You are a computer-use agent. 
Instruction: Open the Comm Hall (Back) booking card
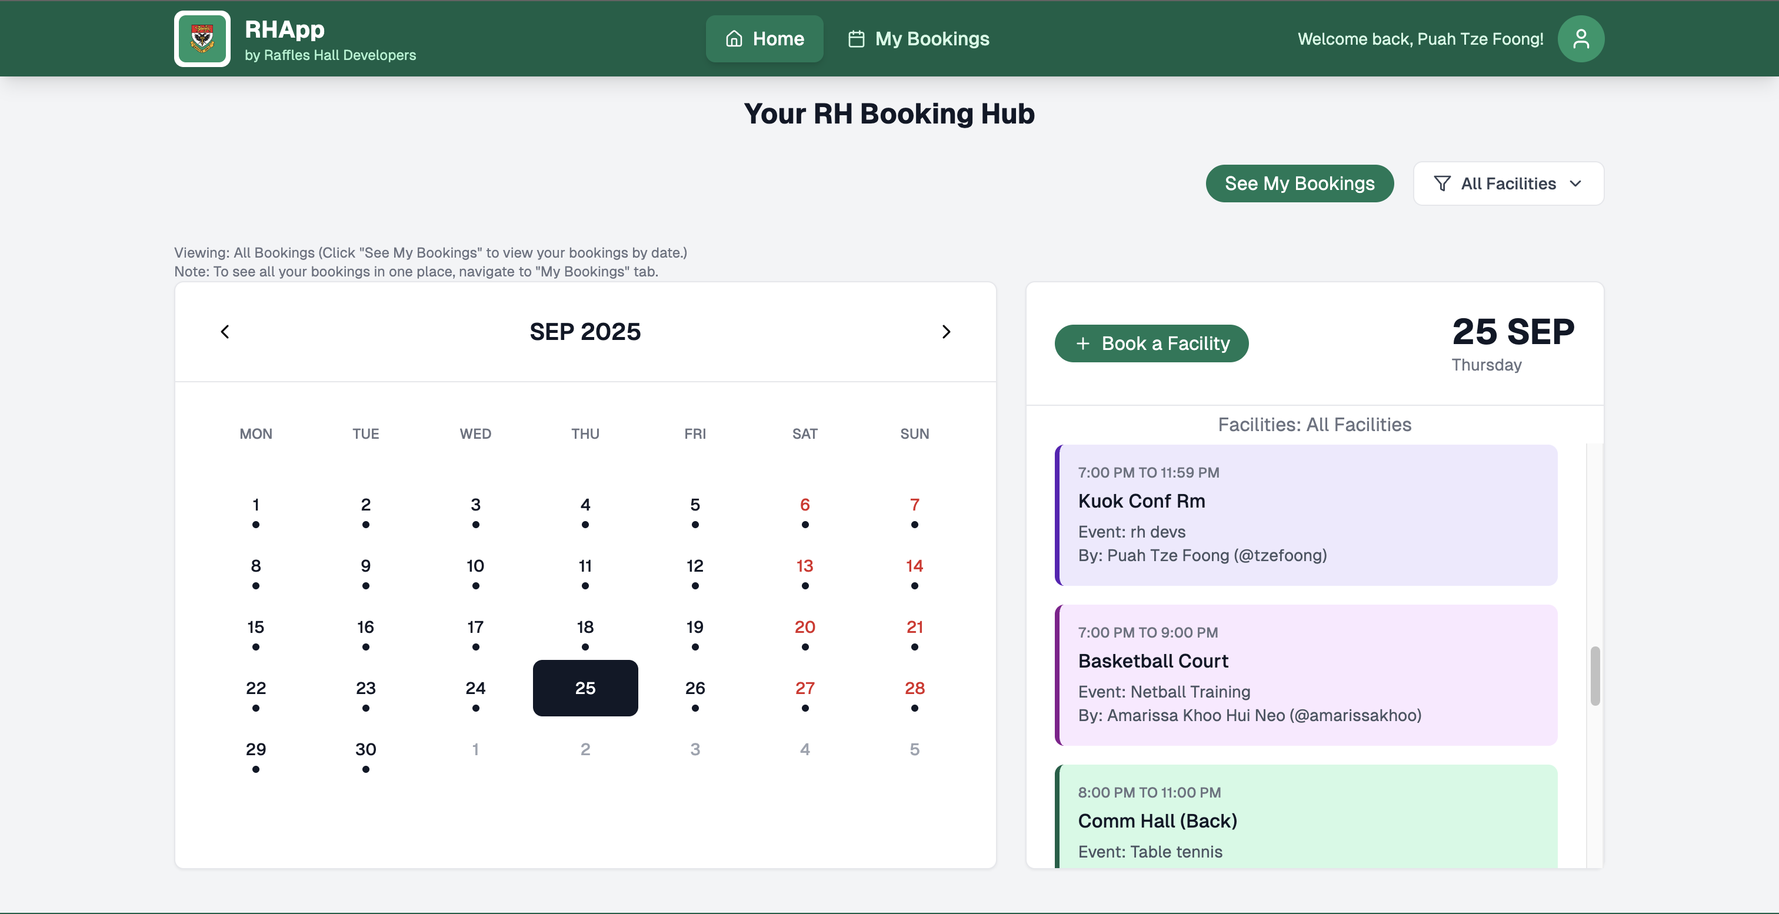click(x=1305, y=819)
